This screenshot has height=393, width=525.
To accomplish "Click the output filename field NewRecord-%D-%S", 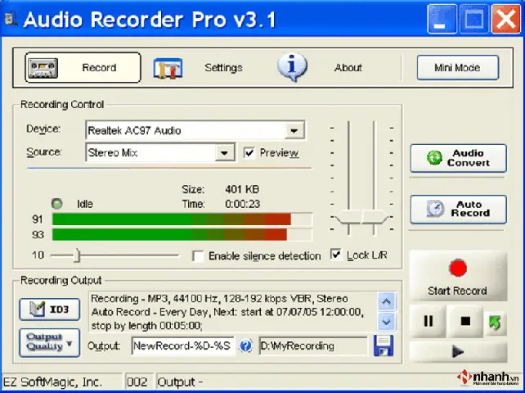I will 183,346.
